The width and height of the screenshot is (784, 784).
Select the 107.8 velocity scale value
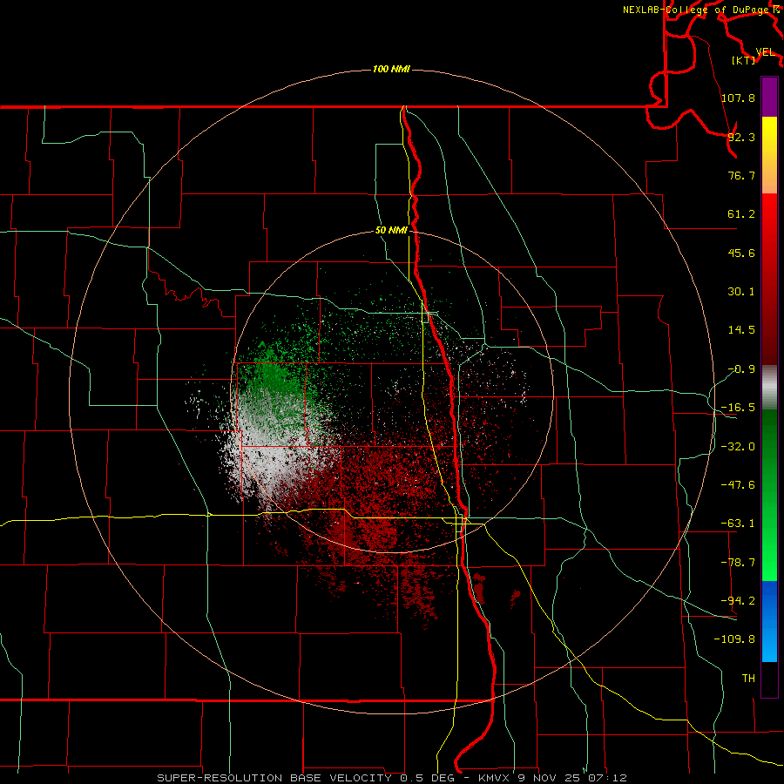click(x=738, y=98)
